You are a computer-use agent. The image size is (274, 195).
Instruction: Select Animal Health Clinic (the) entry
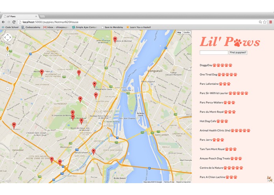[225, 131]
